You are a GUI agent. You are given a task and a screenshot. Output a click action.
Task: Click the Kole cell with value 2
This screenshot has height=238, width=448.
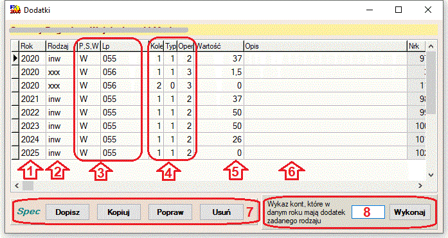coord(156,86)
